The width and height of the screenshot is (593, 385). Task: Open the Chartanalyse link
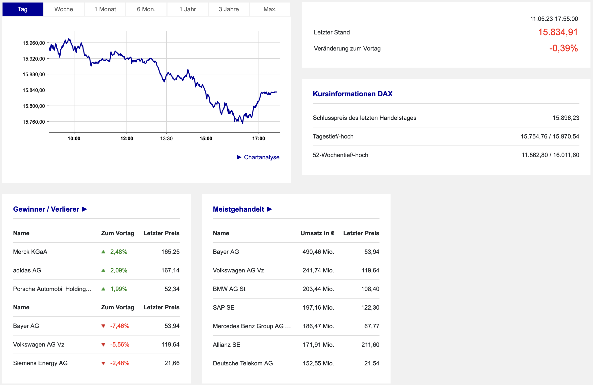[262, 157]
